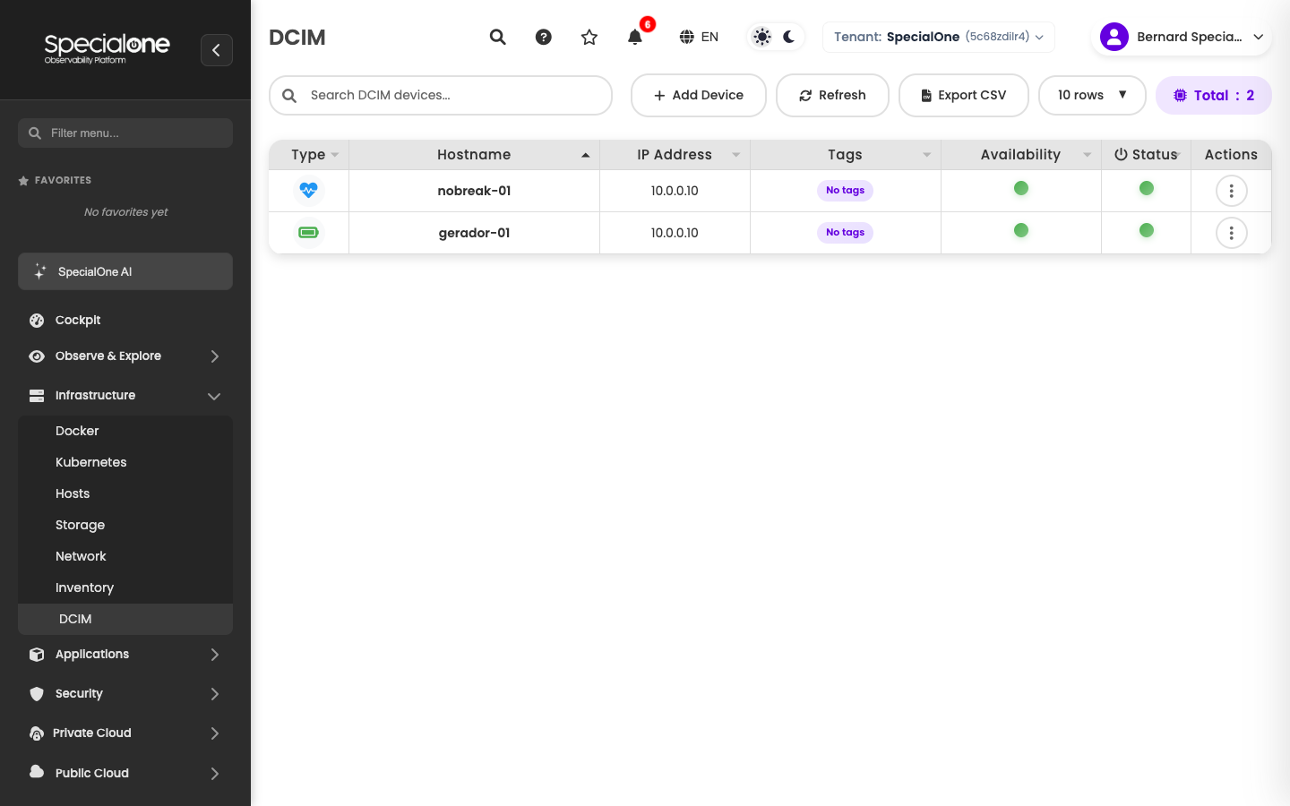Expand the Applications section

coord(125,654)
